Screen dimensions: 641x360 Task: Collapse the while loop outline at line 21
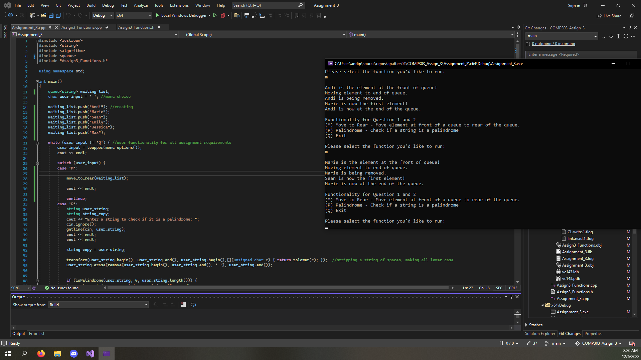click(x=37, y=143)
